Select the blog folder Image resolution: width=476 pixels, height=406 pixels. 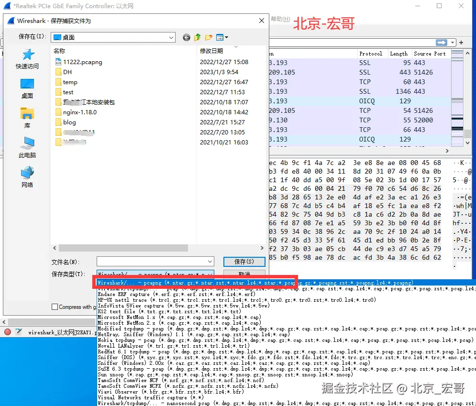[x=66, y=122]
